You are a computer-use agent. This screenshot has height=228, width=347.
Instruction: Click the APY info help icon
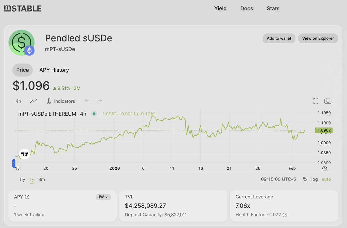pyautogui.click(x=27, y=197)
